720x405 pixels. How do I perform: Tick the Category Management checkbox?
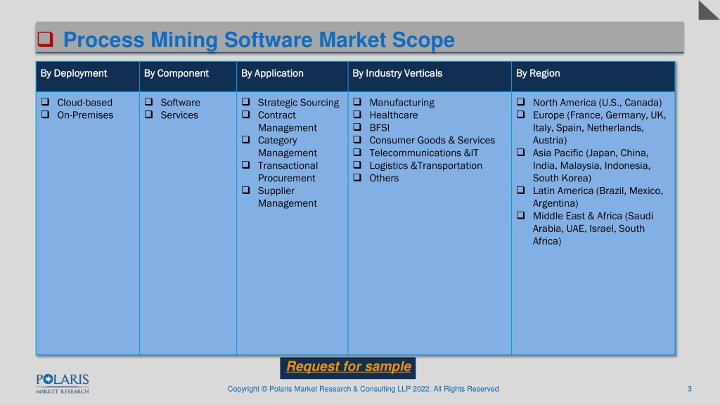[x=245, y=140]
